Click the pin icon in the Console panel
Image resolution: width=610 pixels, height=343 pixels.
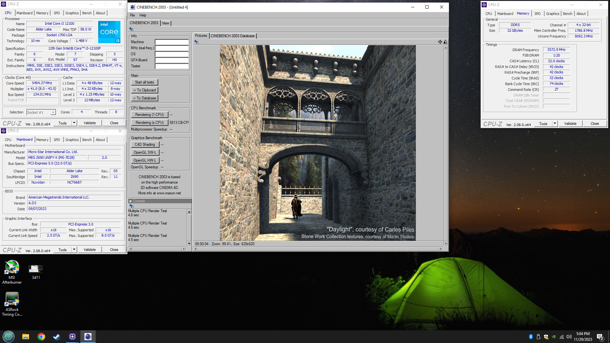click(131, 206)
